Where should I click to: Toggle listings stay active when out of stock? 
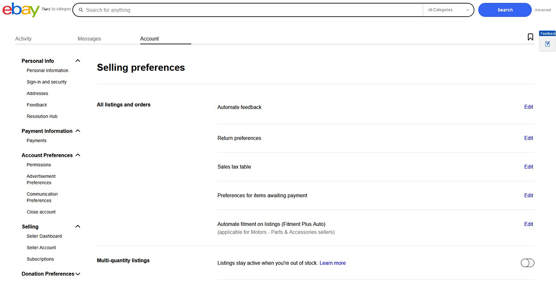click(x=527, y=263)
